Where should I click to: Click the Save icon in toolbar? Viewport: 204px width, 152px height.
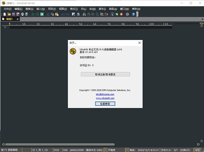[14, 14]
